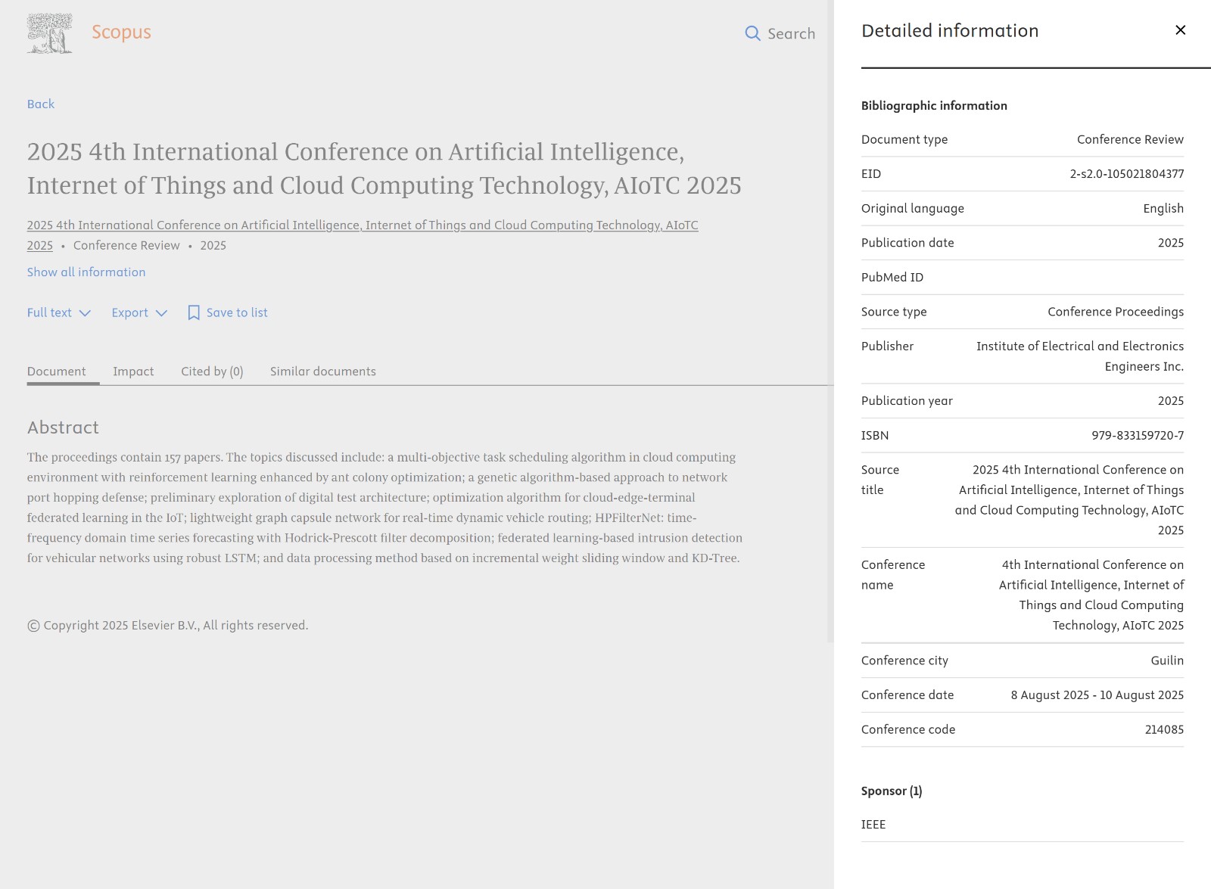Click the Save to list label

(237, 312)
